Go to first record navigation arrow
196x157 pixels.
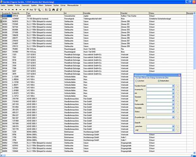pos(2,10)
